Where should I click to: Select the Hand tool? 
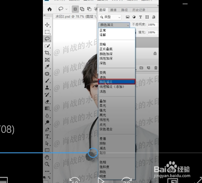pos(47,158)
